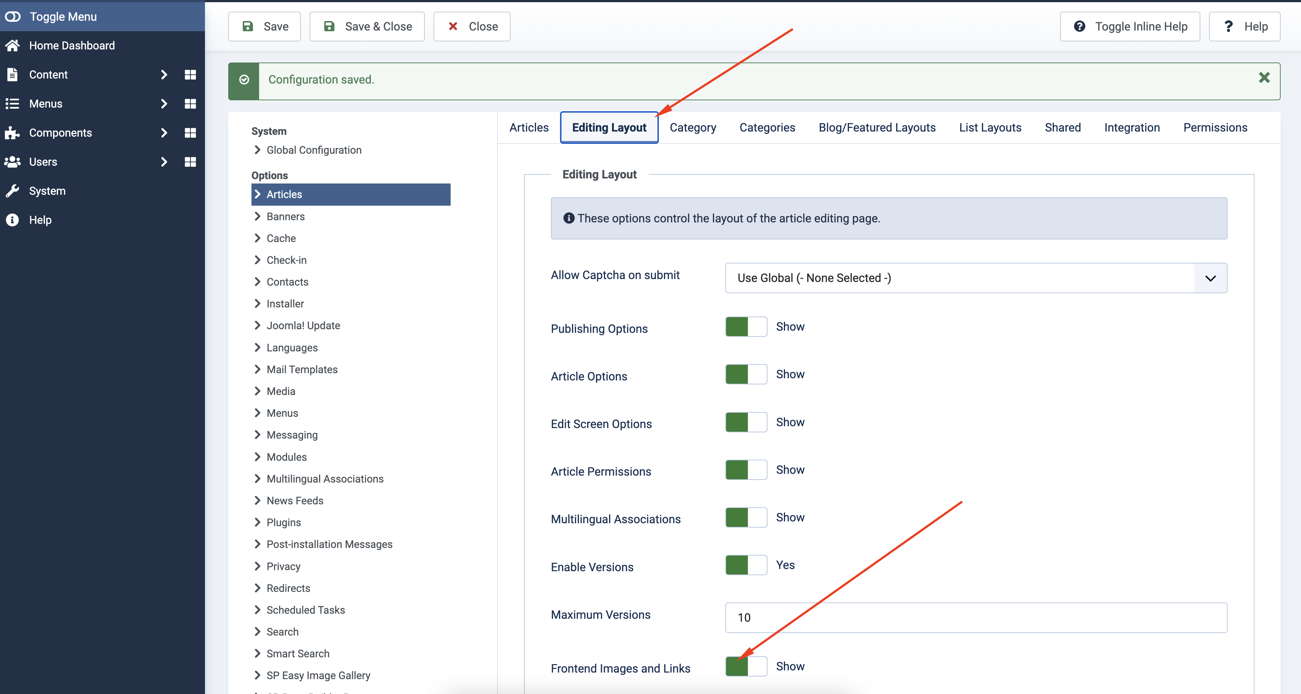Click the System wrench icon
Image resolution: width=1301 pixels, height=694 pixels.
point(13,191)
